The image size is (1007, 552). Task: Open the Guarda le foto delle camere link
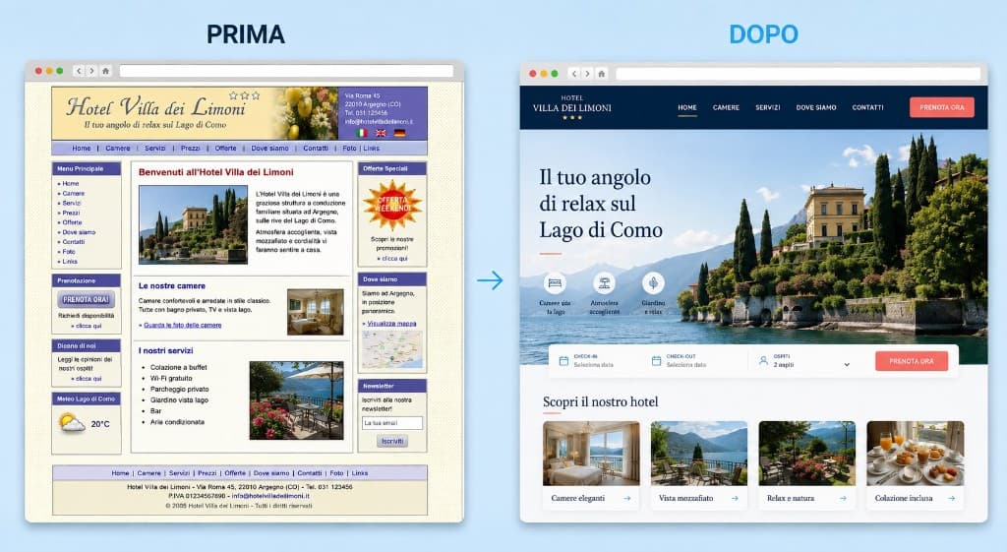(182, 325)
